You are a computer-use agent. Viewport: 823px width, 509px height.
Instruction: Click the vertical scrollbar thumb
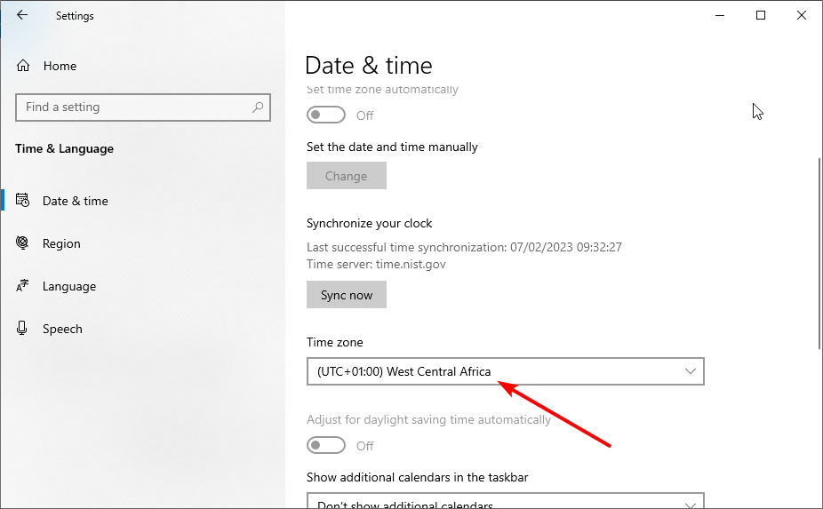pos(818,253)
